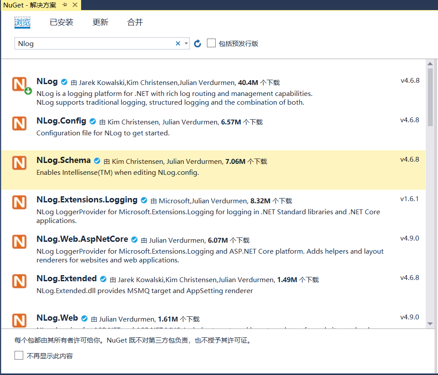Click the green installed indicator on NLog icon
This screenshot has height=375, width=438.
[28, 91]
